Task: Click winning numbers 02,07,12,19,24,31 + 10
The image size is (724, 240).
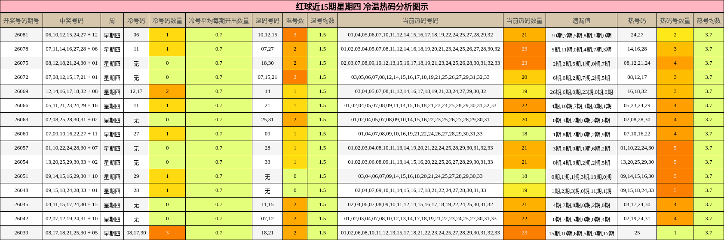Action: coord(72,219)
